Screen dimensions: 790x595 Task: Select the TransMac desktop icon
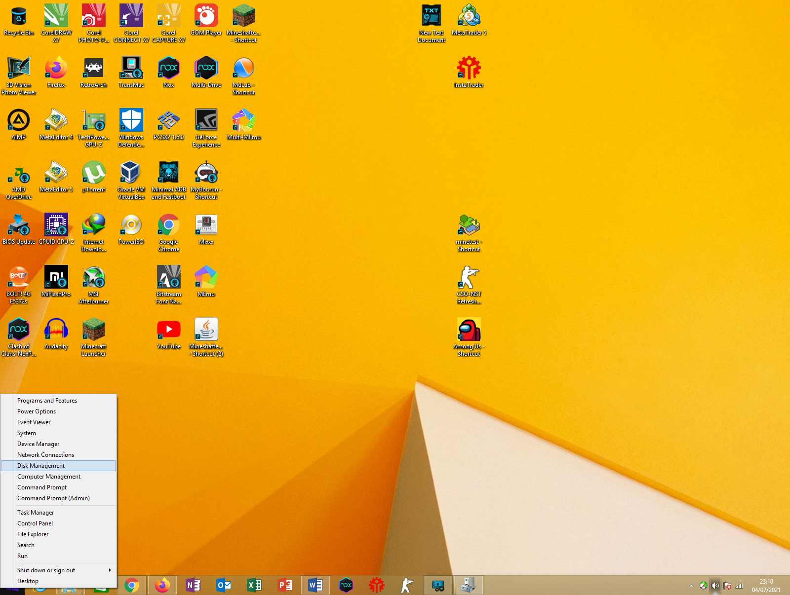131,73
